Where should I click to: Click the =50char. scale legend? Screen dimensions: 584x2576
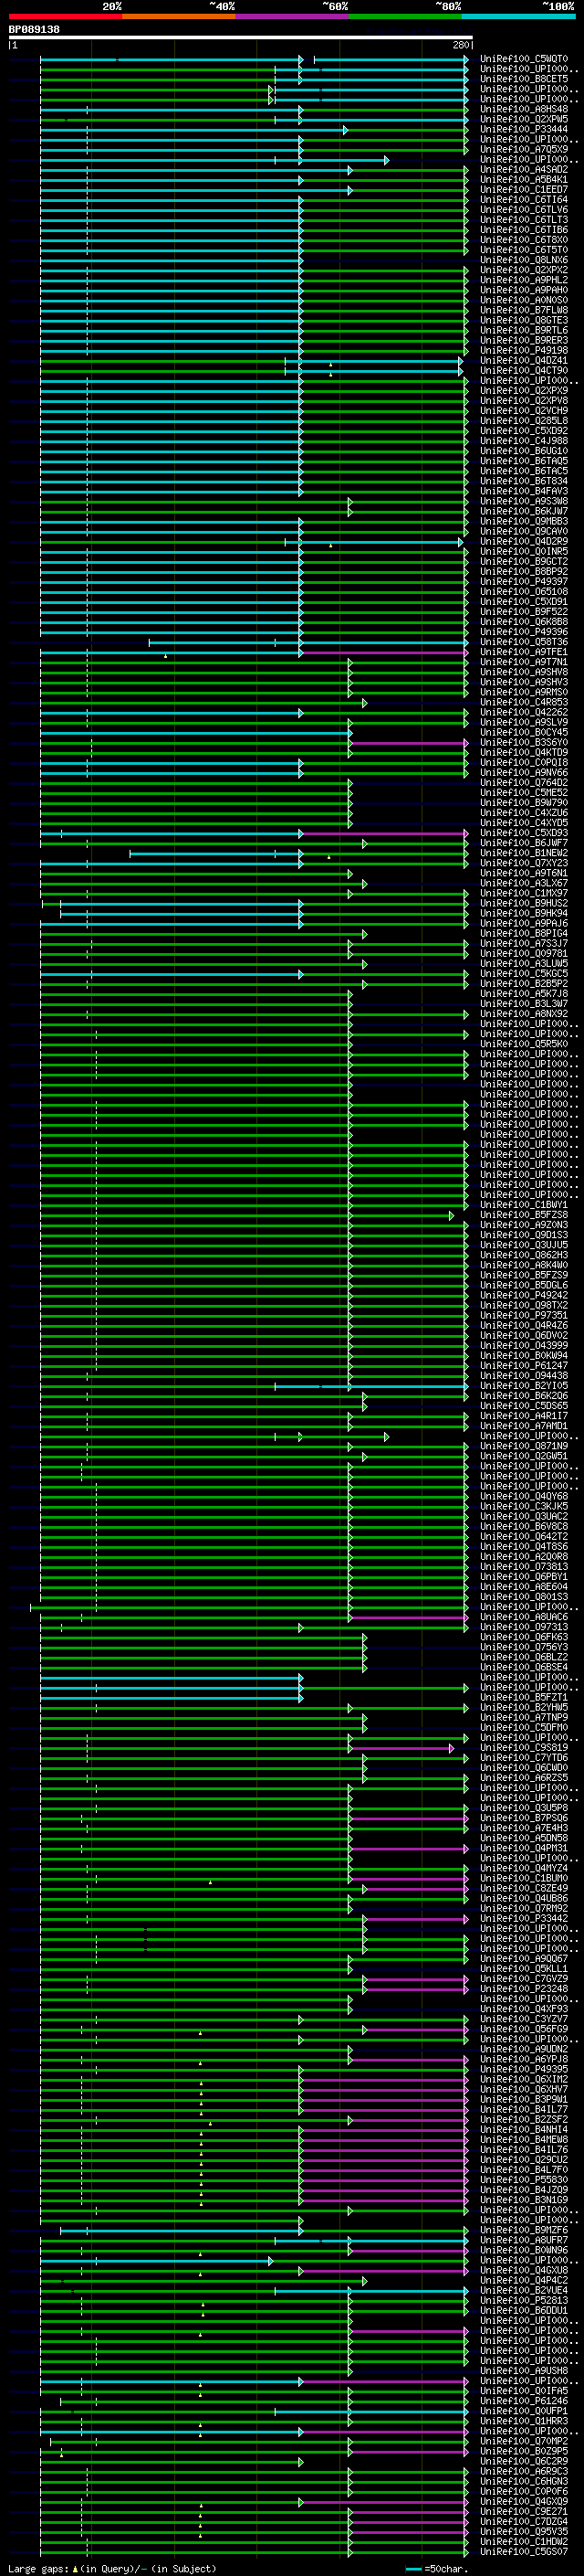point(439,2568)
